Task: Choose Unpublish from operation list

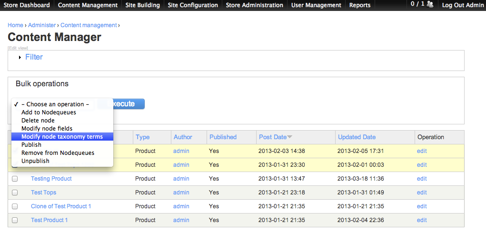Action: coord(62,161)
